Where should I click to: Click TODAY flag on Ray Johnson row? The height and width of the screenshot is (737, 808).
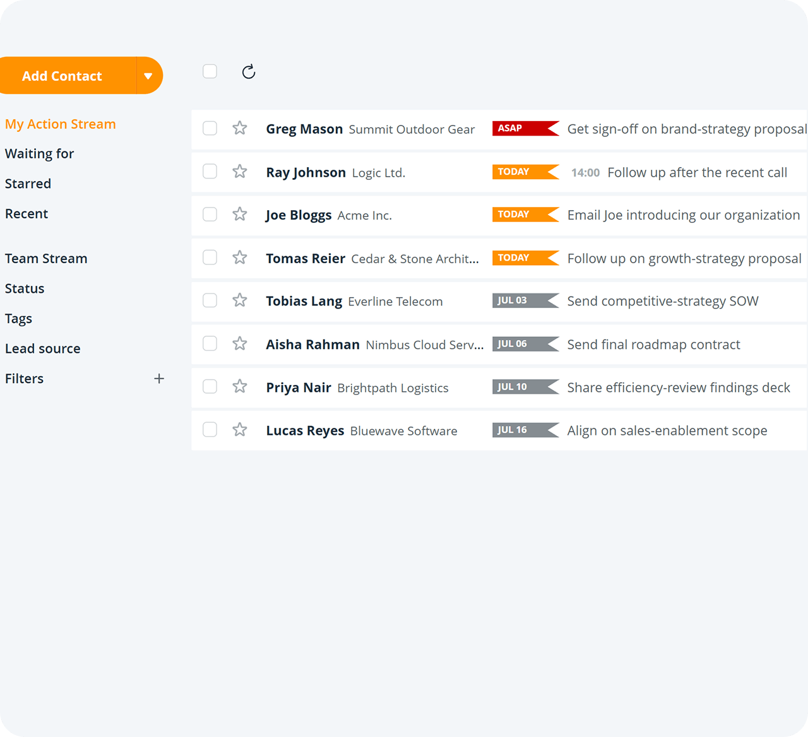[x=526, y=172]
